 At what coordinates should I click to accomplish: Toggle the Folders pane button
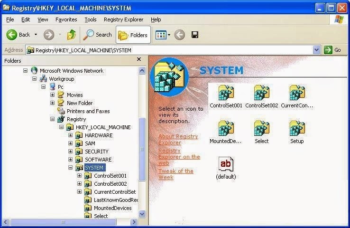coord(133,35)
